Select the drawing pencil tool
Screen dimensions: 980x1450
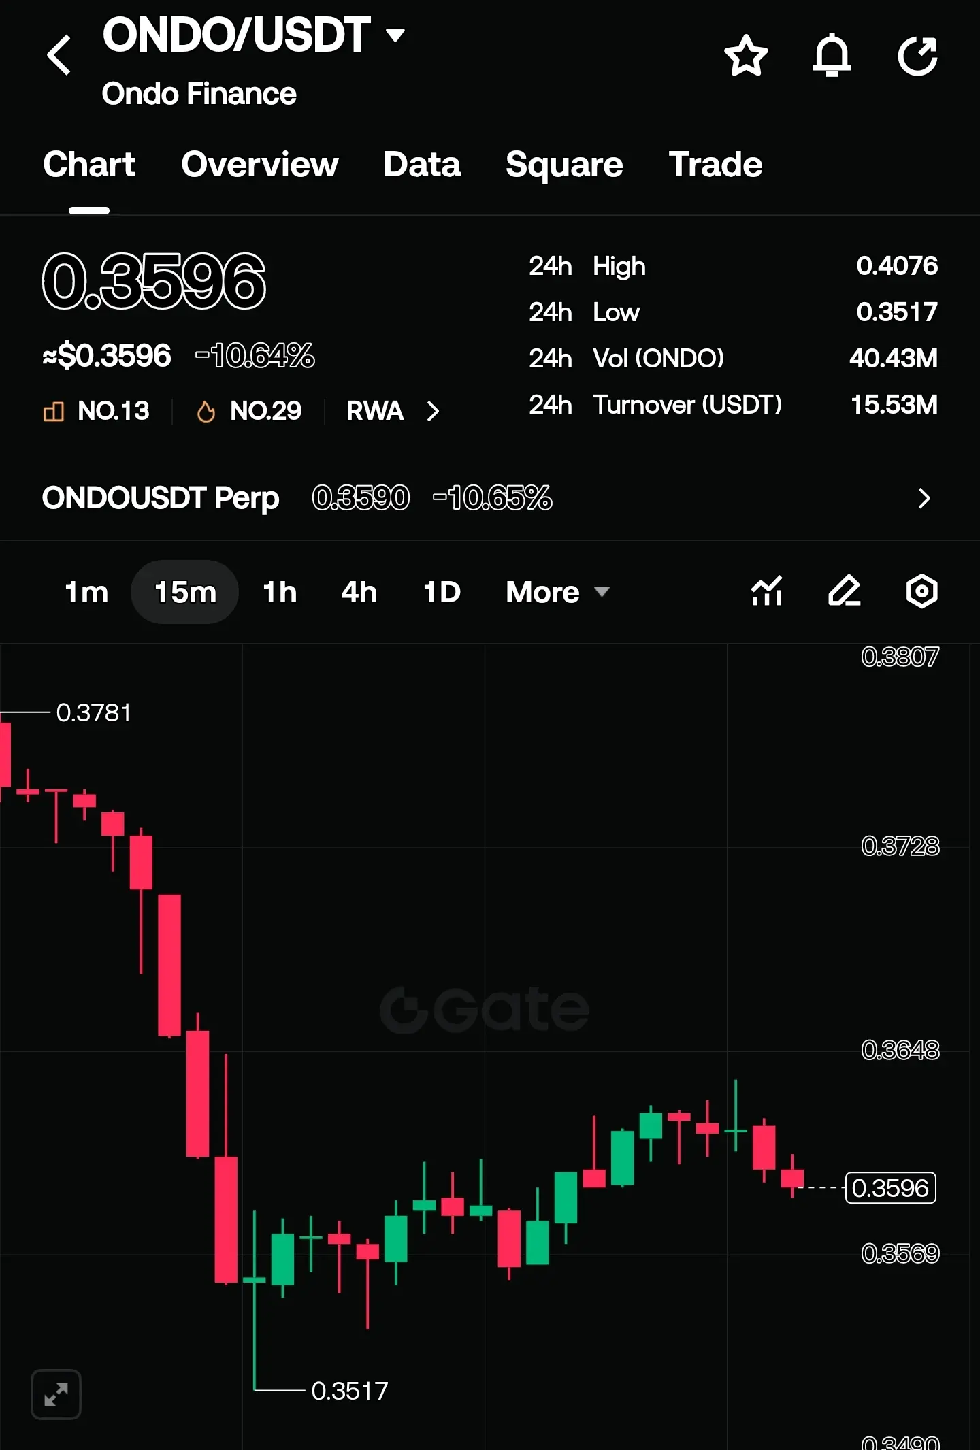[x=845, y=591]
